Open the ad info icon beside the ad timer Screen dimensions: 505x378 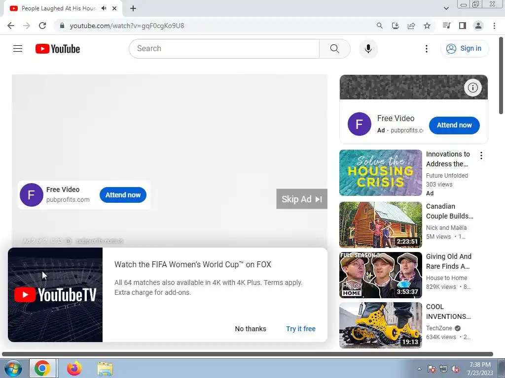coord(68,241)
